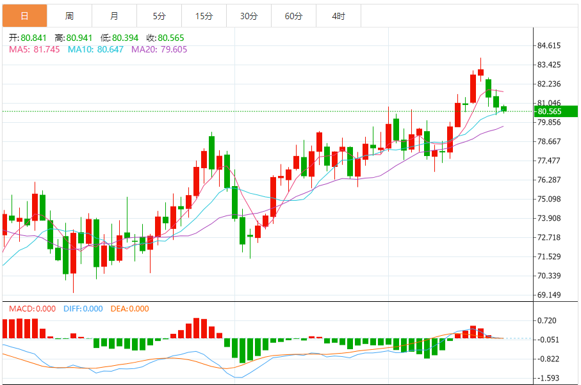The width and height of the screenshot is (581, 385).
Task: Click the DEA:0.000 indicator label
Action: (x=129, y=309)
